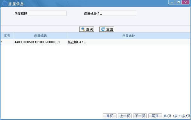The width and height of the screenshot is (191, 120).
Task: Click the 第1页 page indicator text
Action: coord(167,116)
